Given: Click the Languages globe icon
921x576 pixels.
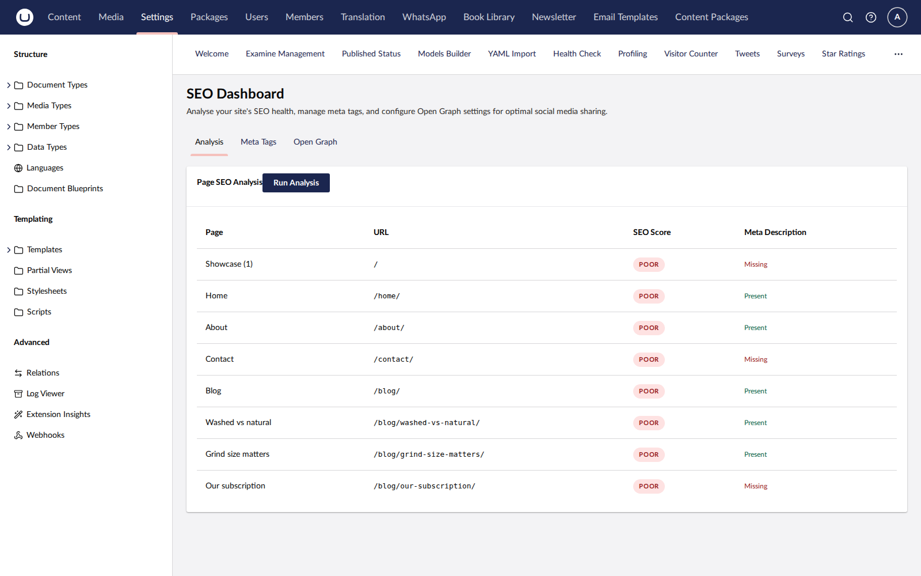Looking at the screenshot, I should [18, 168].
